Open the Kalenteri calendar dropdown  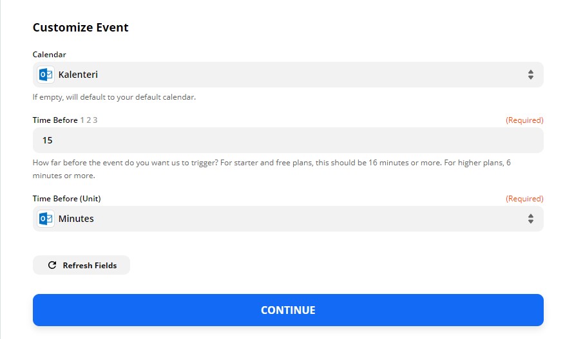[288, 75]
